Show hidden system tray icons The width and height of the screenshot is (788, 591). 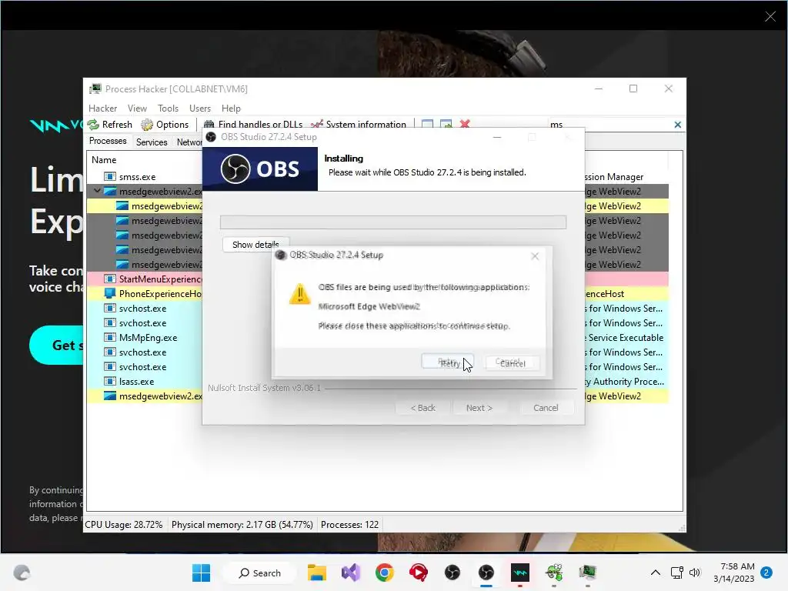pos(656,573)
